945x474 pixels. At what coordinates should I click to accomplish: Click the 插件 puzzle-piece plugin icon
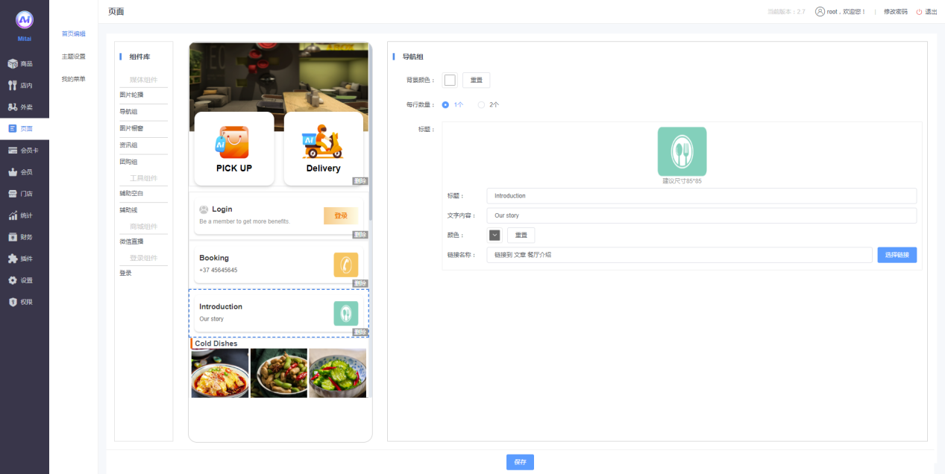[13, 259]
